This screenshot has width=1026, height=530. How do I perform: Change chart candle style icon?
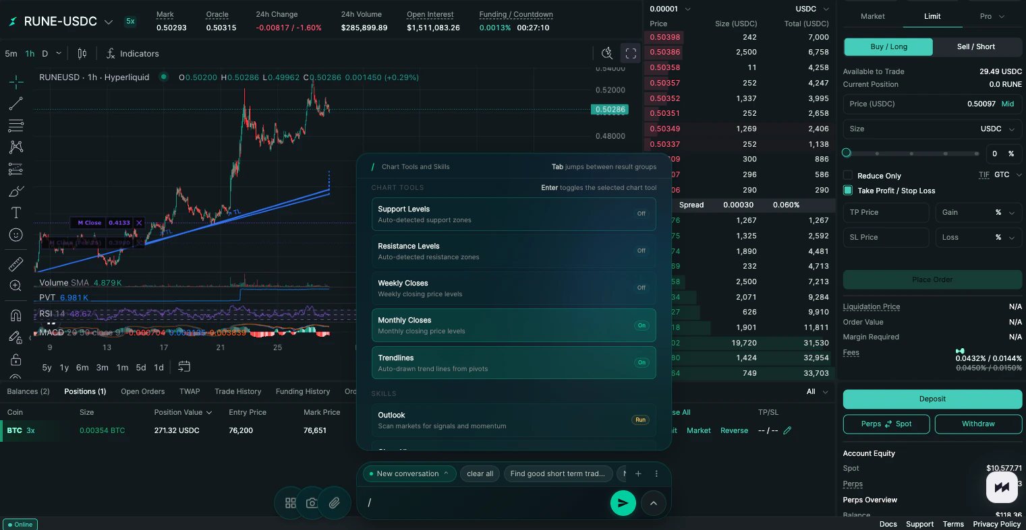coord(82,53)
